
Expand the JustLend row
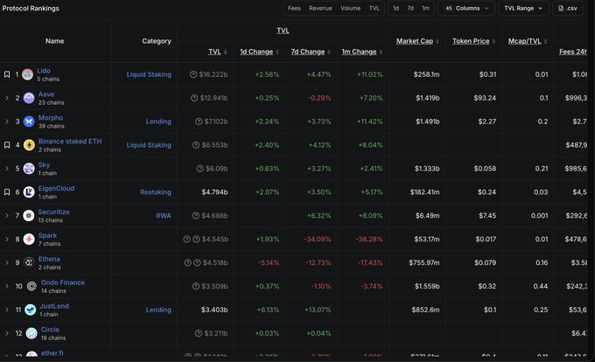tap(7, 310)
